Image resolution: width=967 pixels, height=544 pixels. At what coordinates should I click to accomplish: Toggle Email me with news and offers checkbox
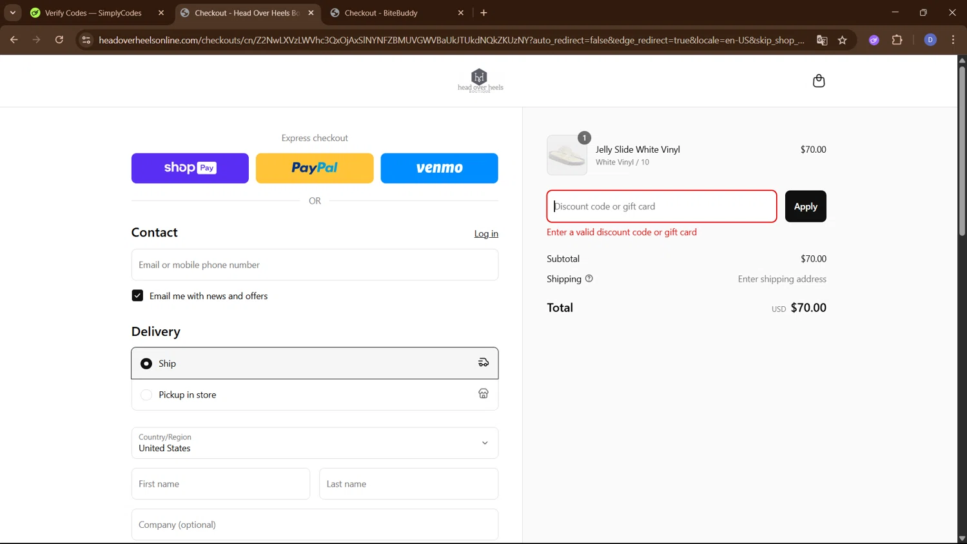click(x=137, y=296)
